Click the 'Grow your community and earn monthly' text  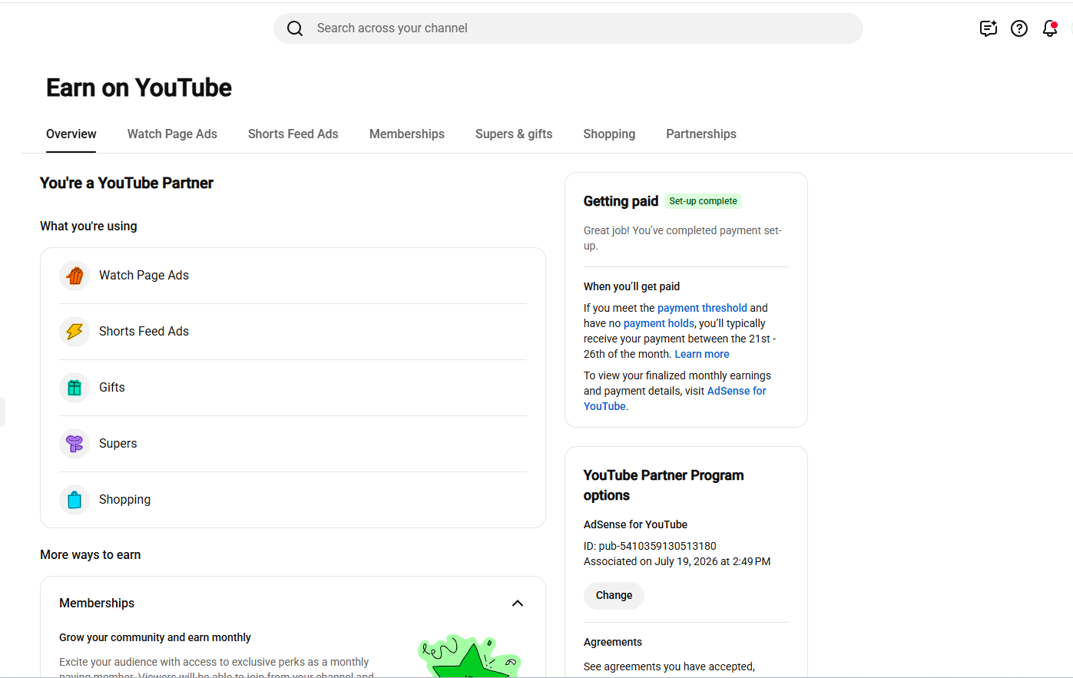(x=155, y=637)
